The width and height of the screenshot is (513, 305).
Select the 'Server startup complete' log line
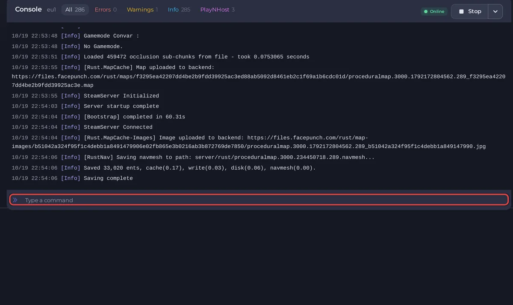[85, 106]
